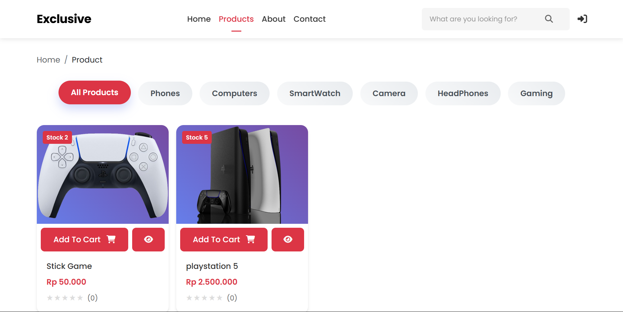View playstation 5 details via eye icon
The height and width of the screenshot is (312, 623).
288,240
